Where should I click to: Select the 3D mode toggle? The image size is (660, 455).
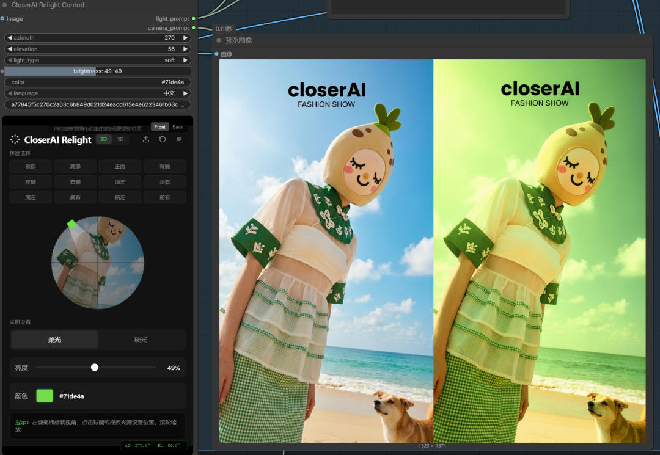coord(120,139)
